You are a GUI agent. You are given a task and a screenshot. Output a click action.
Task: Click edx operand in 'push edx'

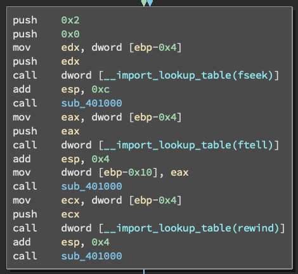[x=70, y=62]
